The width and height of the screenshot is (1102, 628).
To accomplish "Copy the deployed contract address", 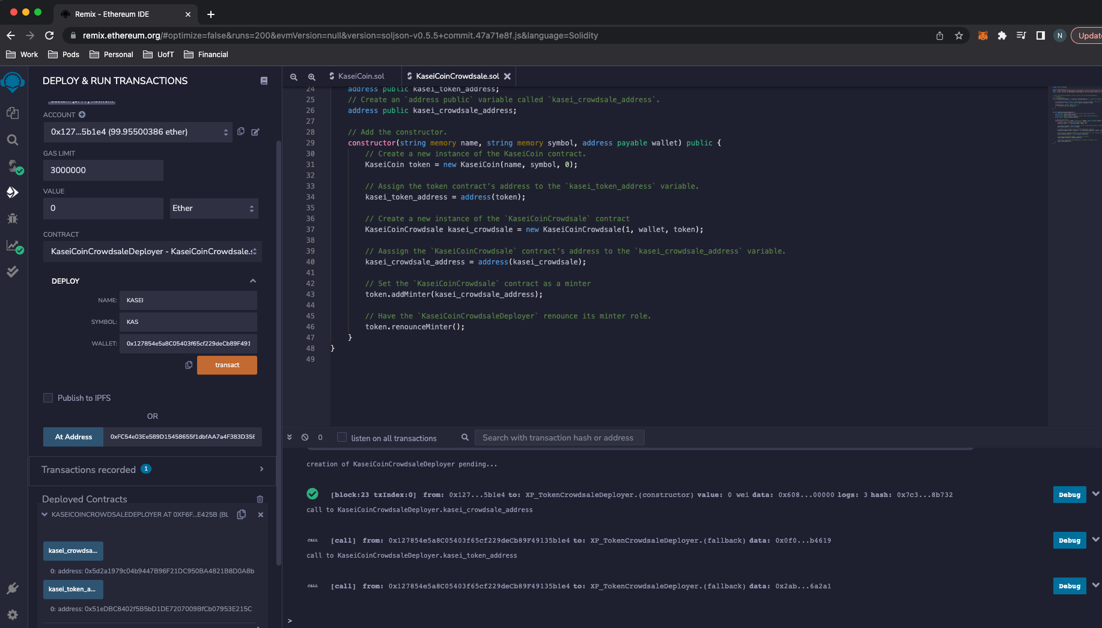I will (242, 514).
